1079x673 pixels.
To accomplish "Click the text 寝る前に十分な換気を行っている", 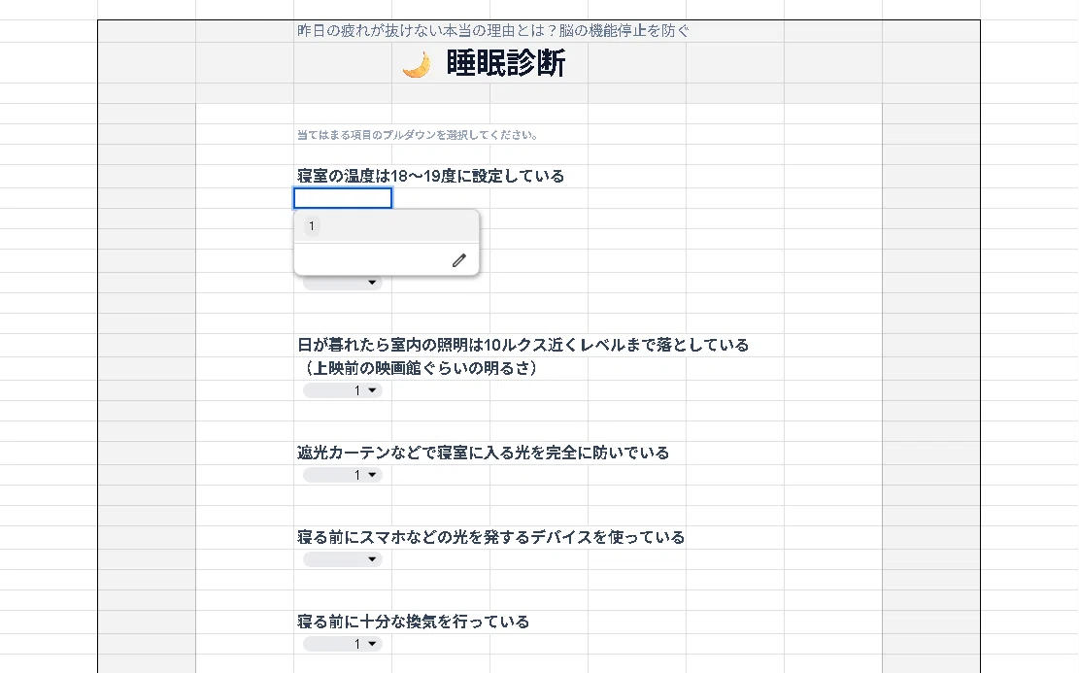I will click(413, 623).
